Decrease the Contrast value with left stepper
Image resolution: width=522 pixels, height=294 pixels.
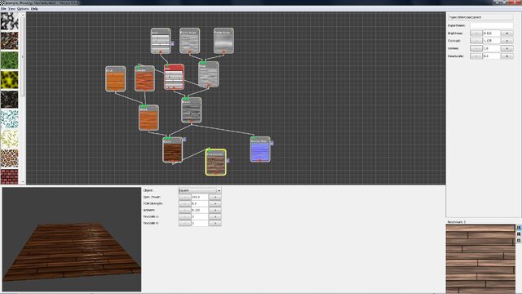click(476, 41)
